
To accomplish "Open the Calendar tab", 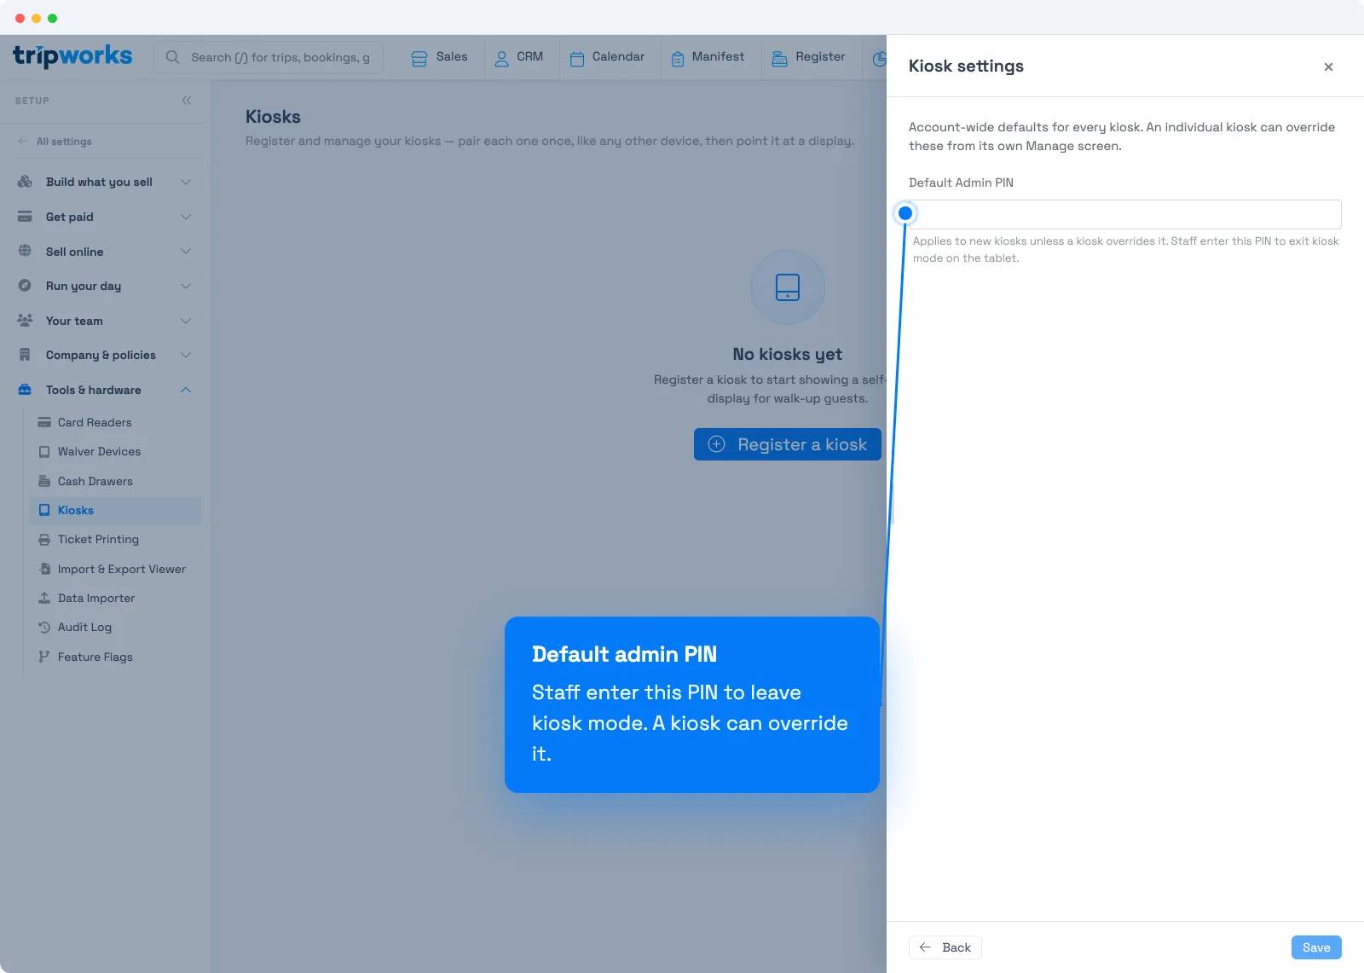I will [608, 57].
